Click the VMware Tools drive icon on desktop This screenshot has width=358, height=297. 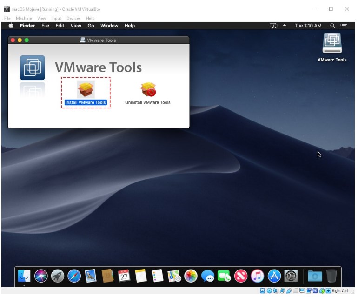coord(332,43)
